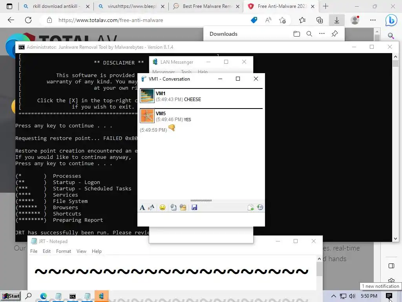Image resolution: width=402 pixels, height=302 pixels.
Task: Open Edit menu in JRT Notepad
Action: coord(47,251)
